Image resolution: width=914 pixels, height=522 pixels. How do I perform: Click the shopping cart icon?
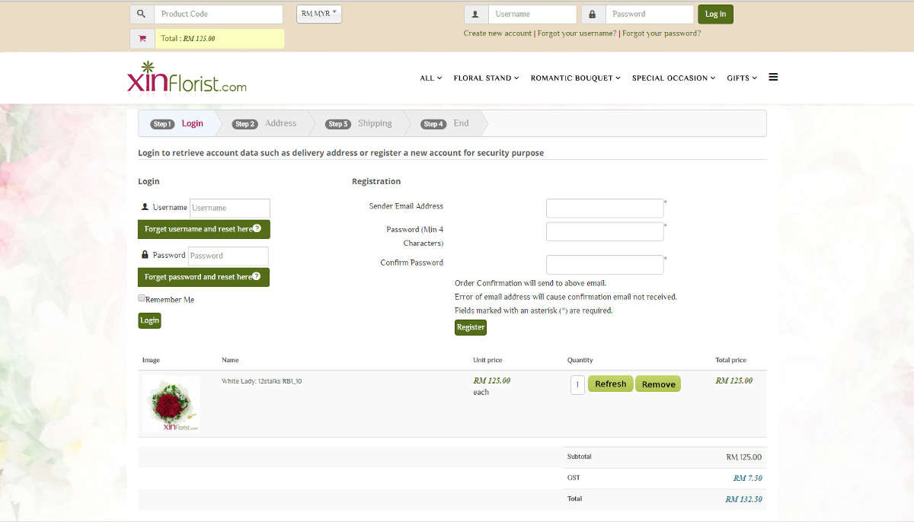[x=142, y=39]
